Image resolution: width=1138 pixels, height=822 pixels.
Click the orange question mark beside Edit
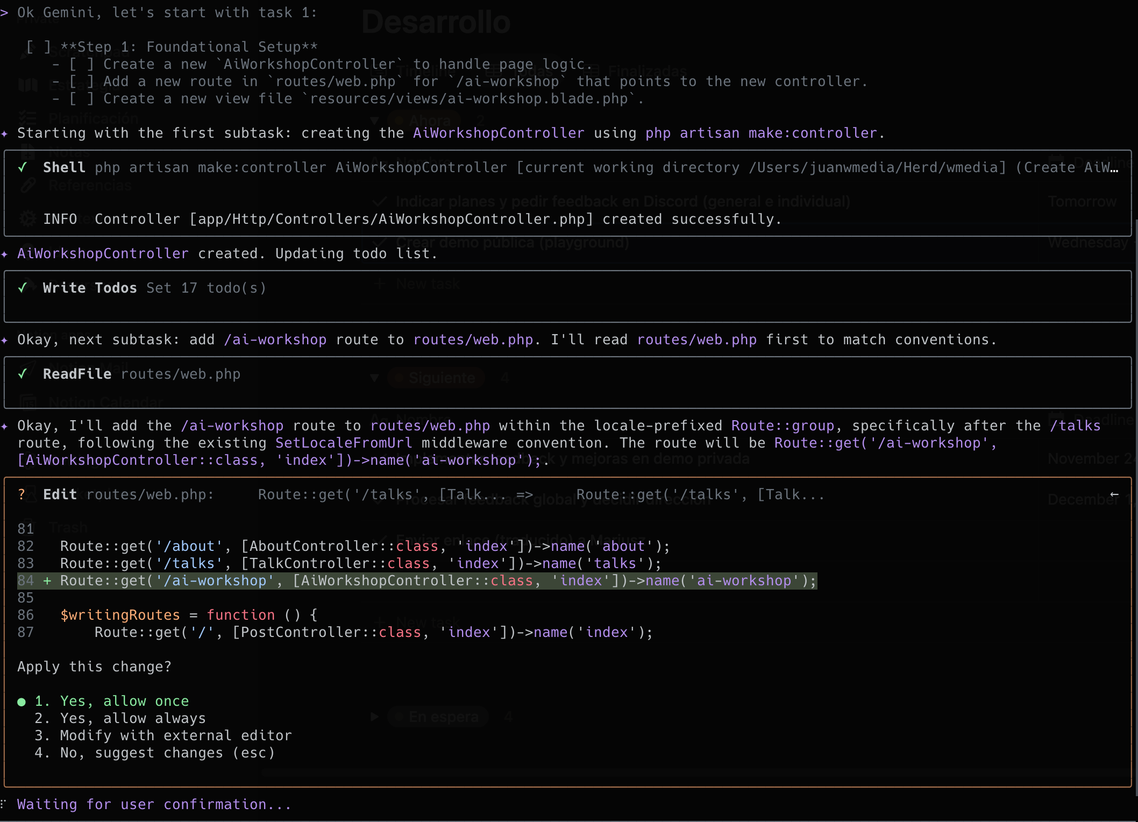click(22, 494)
